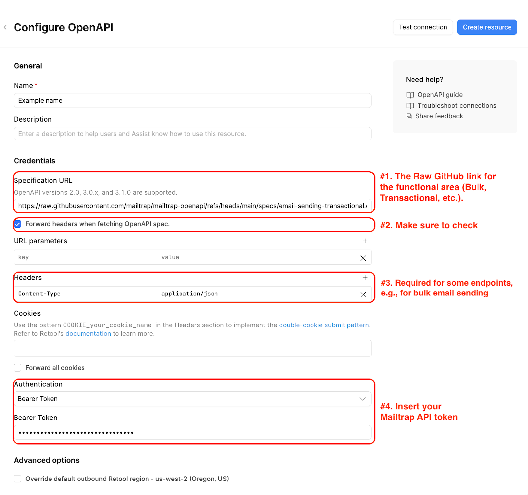Click the back arrow beside Configure OpenAPI

5,27
